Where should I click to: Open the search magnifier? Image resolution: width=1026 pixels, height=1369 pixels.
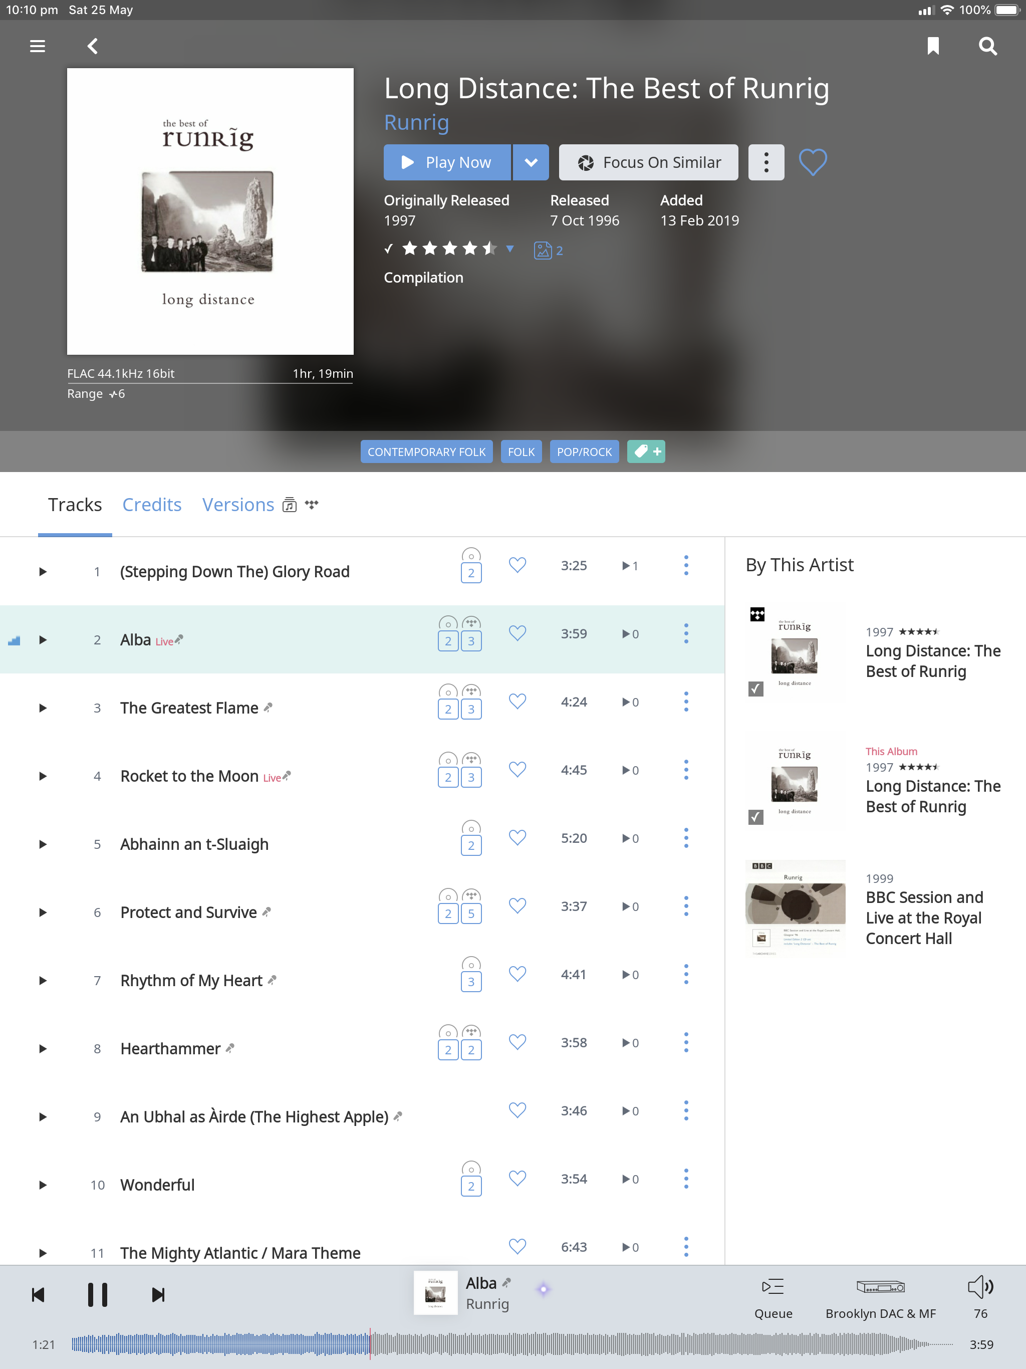tap(987, 46)
